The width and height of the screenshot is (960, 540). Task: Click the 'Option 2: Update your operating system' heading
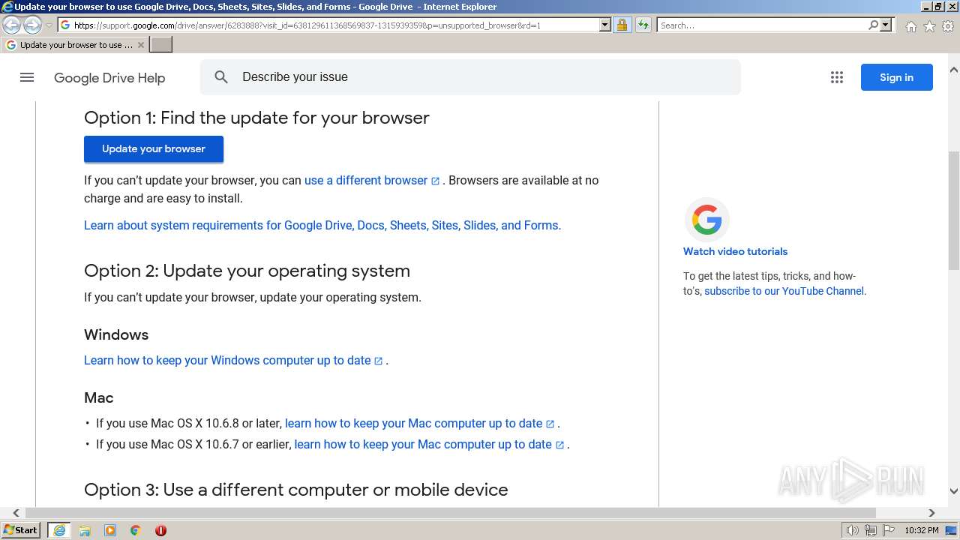click(x=247, y=271)
